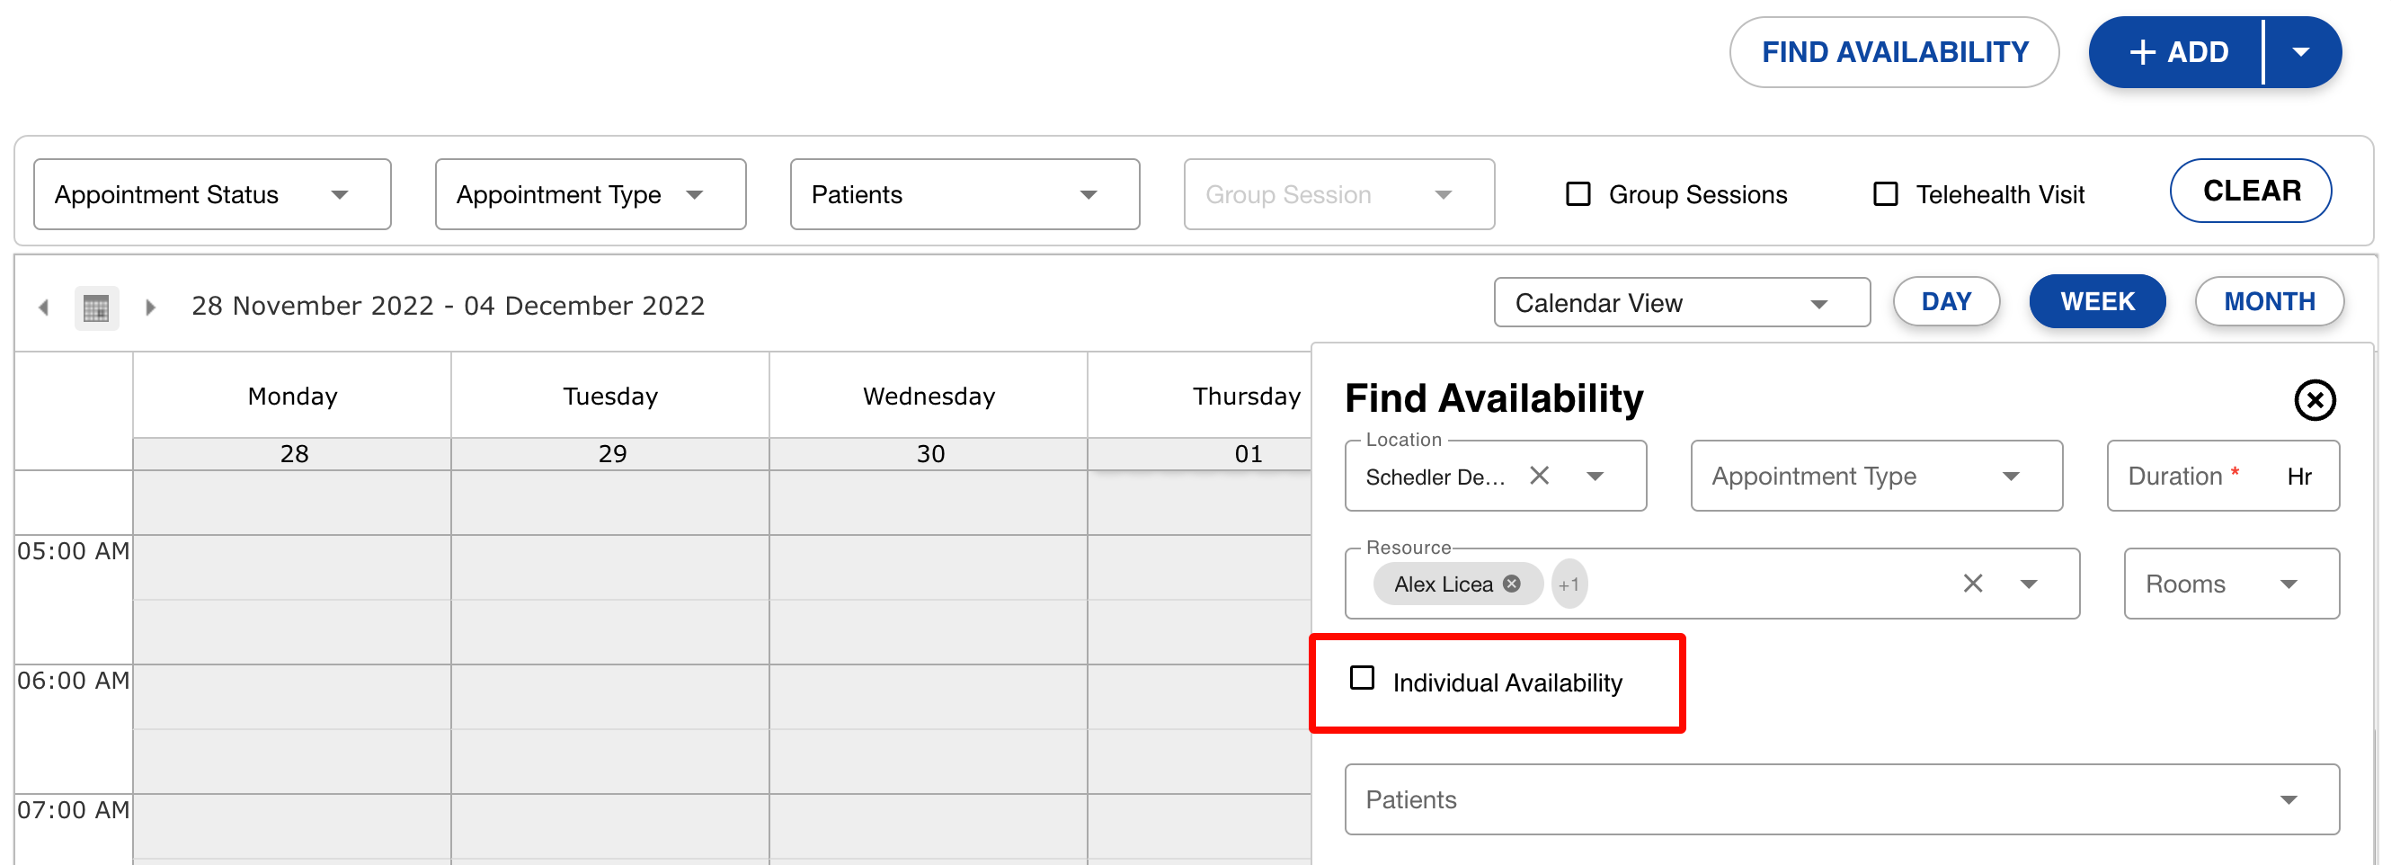Click the Duration input field

2200,477
